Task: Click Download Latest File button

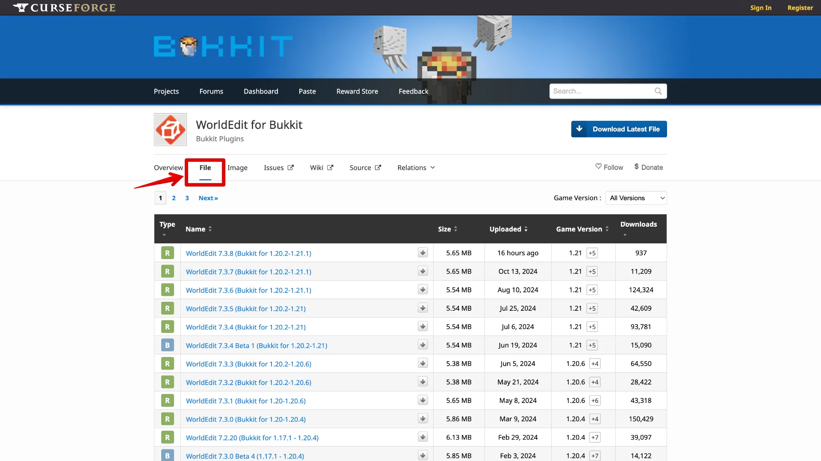Action: pyautogui.click(x=619, y=129)
